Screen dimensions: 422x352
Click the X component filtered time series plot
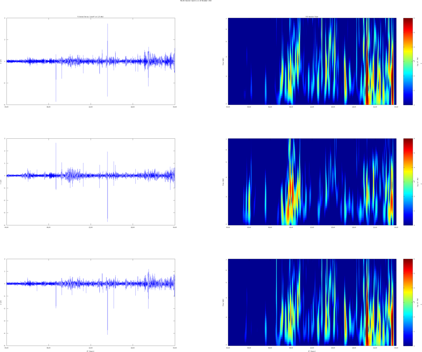(x=91, y=61)
